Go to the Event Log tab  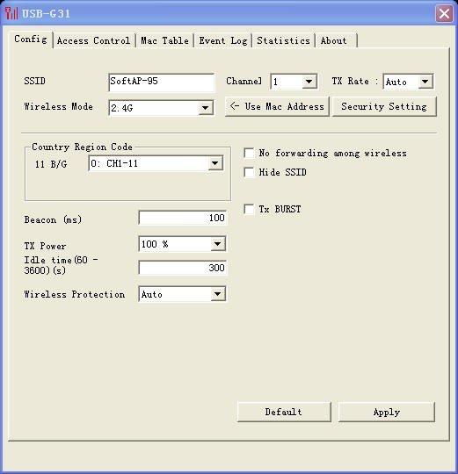click(223, 40)
